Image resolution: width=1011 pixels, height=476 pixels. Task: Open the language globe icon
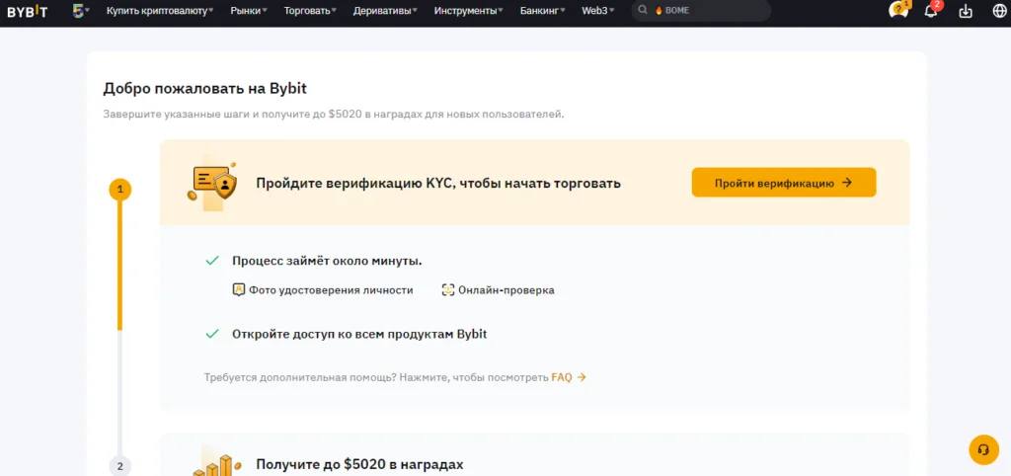click(x=999, y=11)
